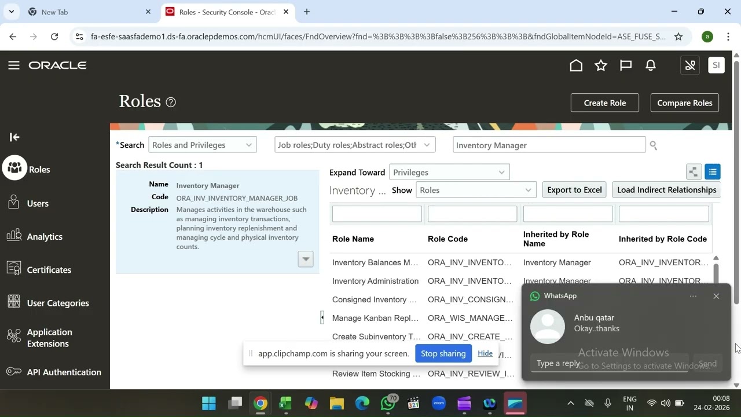
Task: Click the Inventory Manager search field
Action: pos(549,145)
